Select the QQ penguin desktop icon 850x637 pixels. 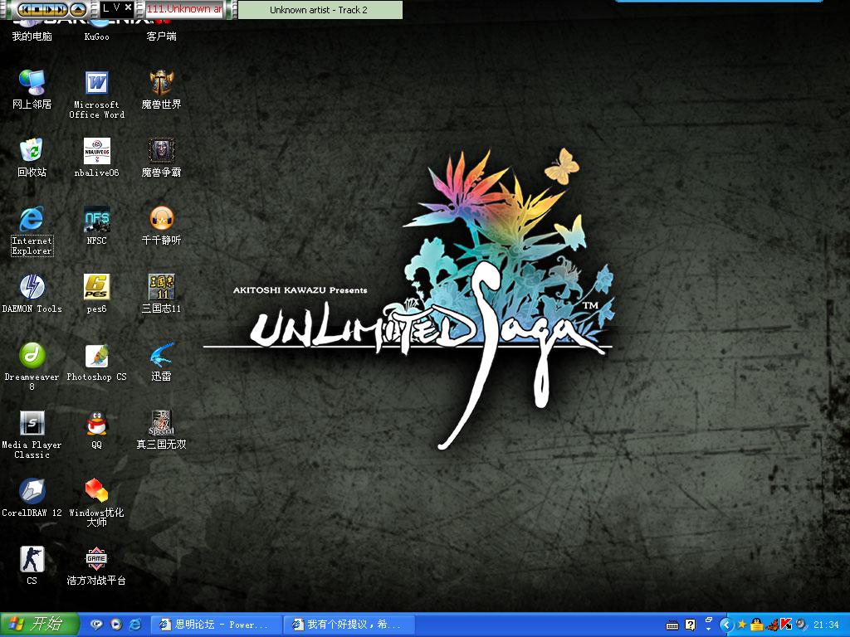[x=96, y=430]
